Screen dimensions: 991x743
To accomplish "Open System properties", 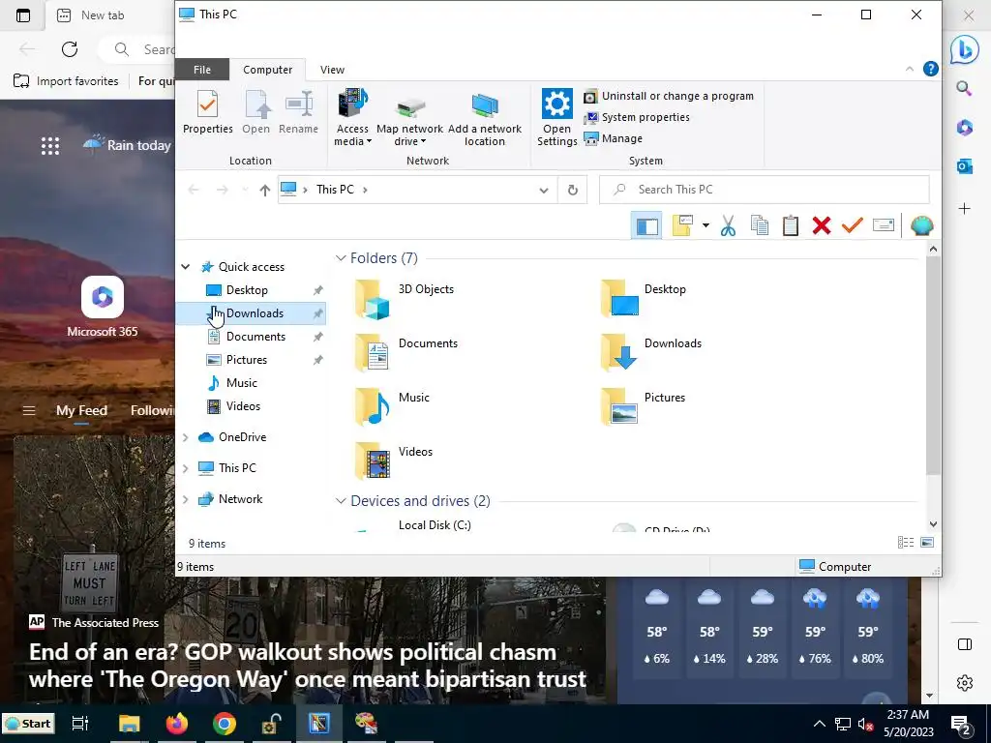I will [637, 117].
